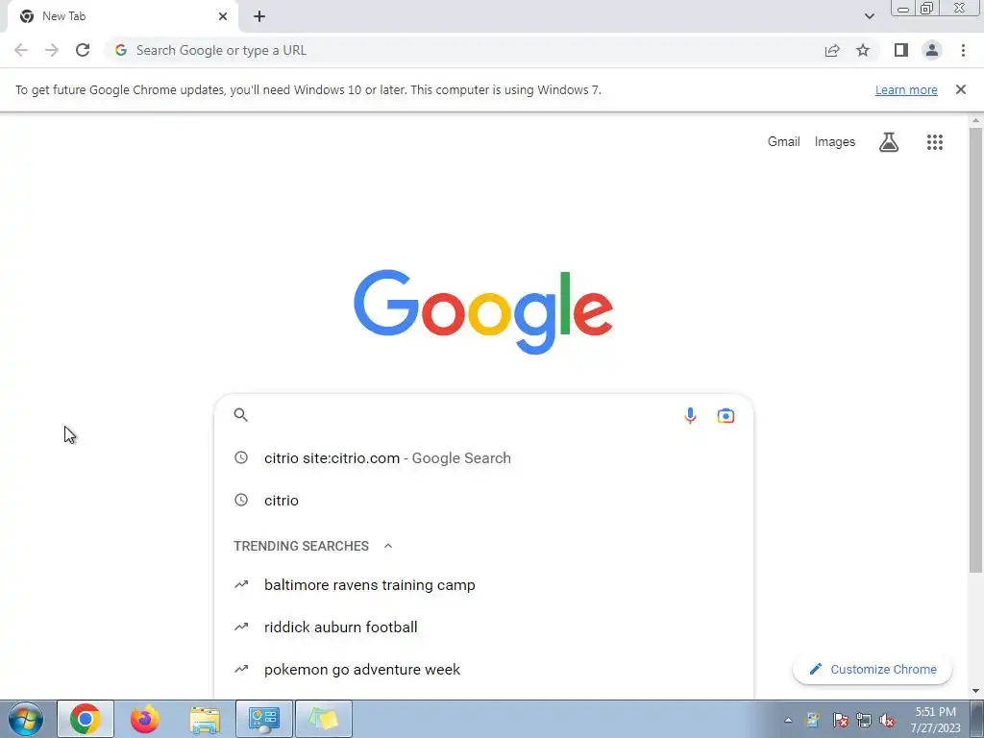
Task: Select suggestion citrio site:citrio.com
Action: [483, 458]
